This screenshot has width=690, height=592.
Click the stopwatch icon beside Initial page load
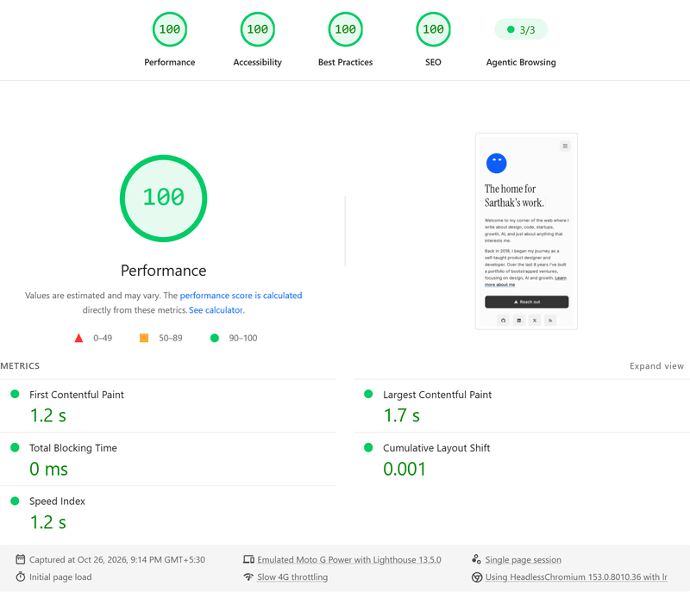[20, 576]
